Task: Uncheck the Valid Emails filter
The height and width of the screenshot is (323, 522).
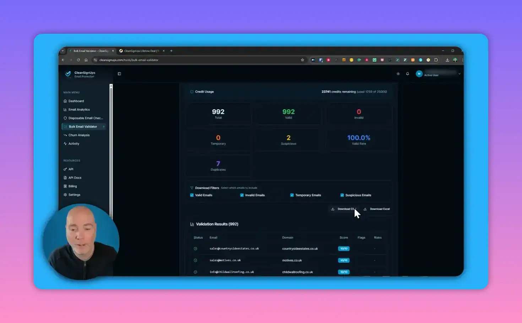Action: pyautogui.click(x=192, y=195)
